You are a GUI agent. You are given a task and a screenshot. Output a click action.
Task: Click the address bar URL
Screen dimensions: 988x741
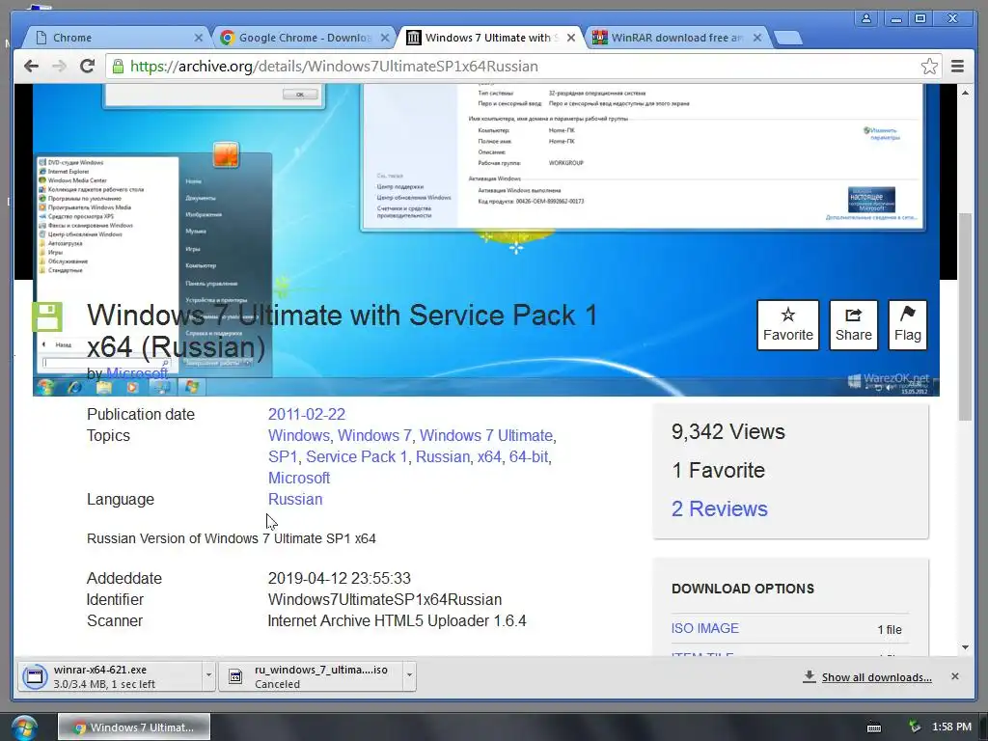[334, 67]
